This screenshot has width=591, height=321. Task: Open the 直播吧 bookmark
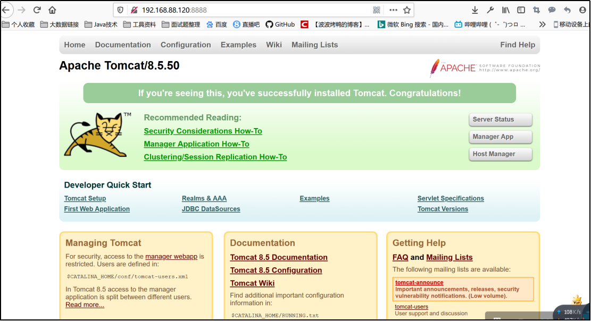point(246,24)
